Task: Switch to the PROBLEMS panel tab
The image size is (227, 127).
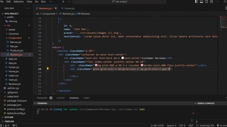Action: pos(42,98)
